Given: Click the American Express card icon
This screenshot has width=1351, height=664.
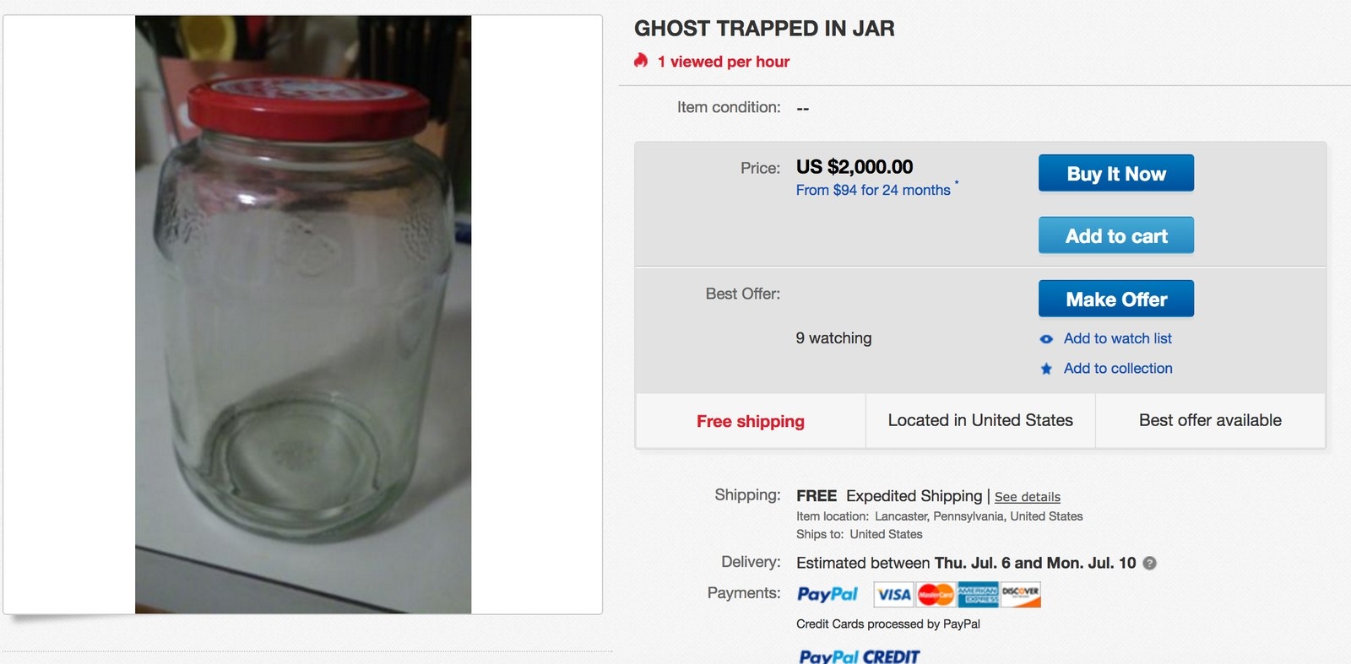Looking at the screenshot, I should point(978,595).
